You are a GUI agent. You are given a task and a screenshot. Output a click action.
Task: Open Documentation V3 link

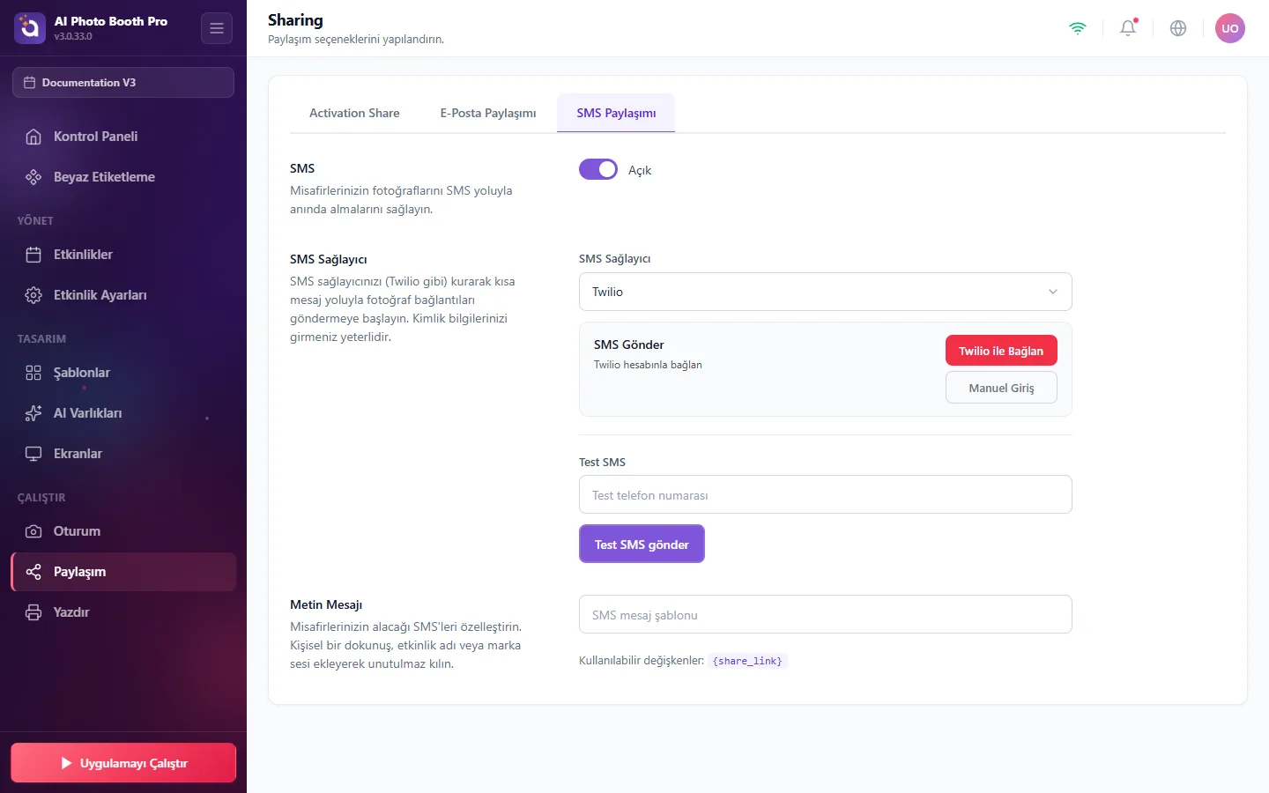pos(123,83)
